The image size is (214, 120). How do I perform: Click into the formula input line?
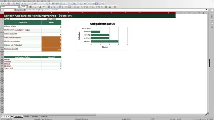click(x=115, y=10)
